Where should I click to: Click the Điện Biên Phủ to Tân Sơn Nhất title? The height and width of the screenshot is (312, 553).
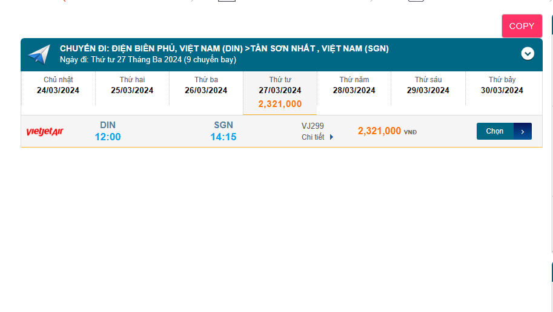pyautogui.click(x=224, y=48)
